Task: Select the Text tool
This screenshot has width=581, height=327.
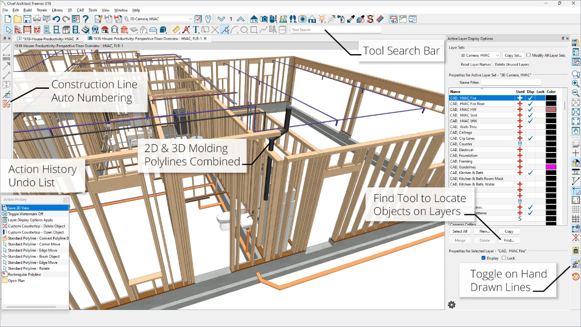Action: [195, 29]
